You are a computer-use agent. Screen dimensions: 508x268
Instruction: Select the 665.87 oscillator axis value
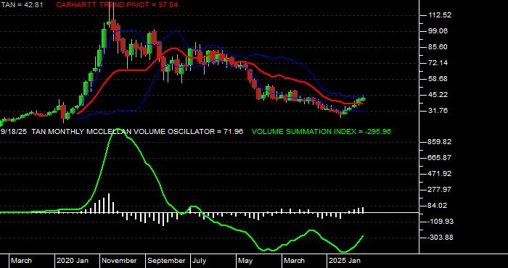click(440, 158)
